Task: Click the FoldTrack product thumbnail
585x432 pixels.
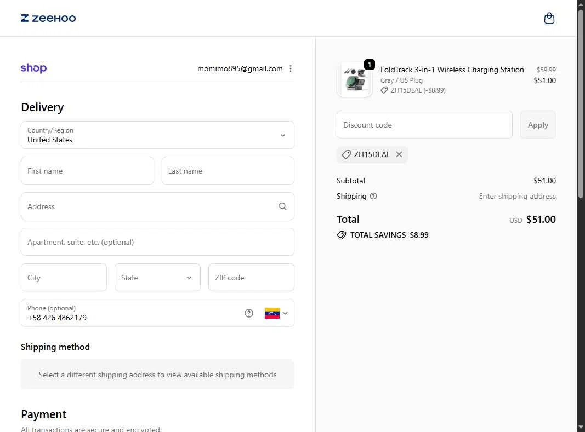Action: (354, 80)
